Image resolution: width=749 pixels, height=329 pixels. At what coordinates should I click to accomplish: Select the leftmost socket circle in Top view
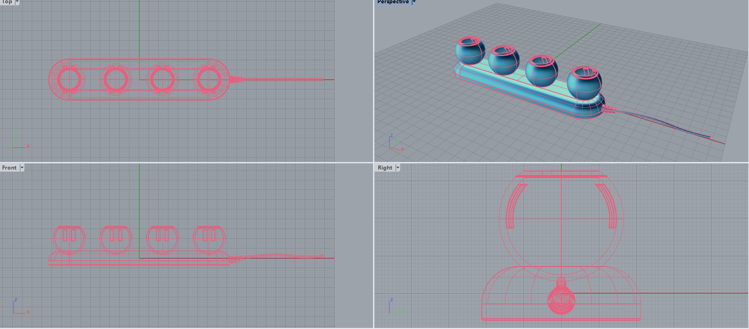pos(69,79)
